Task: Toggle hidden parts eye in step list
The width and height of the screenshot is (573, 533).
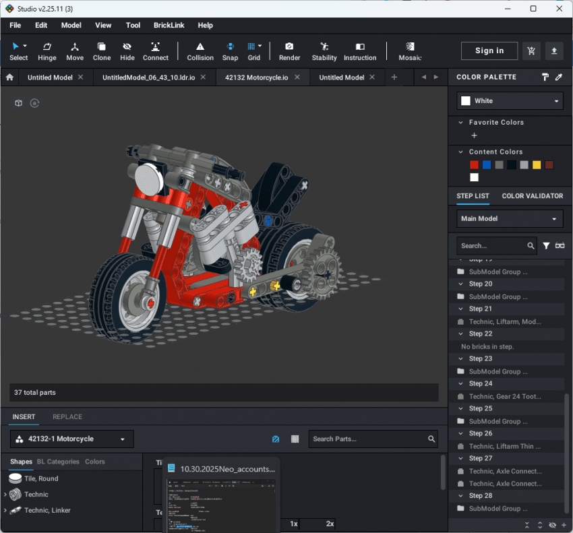Action: (552, 525)
